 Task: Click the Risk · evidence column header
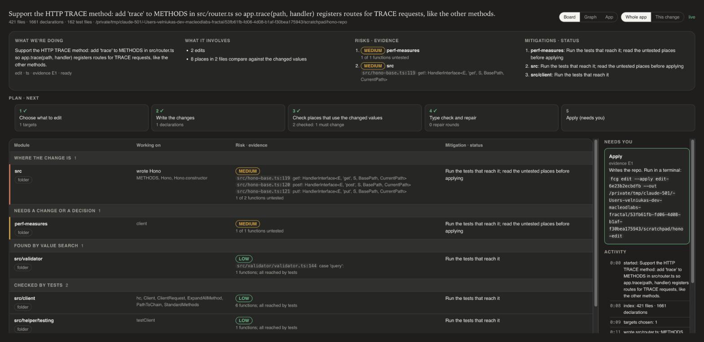click(x=251, y=145)
